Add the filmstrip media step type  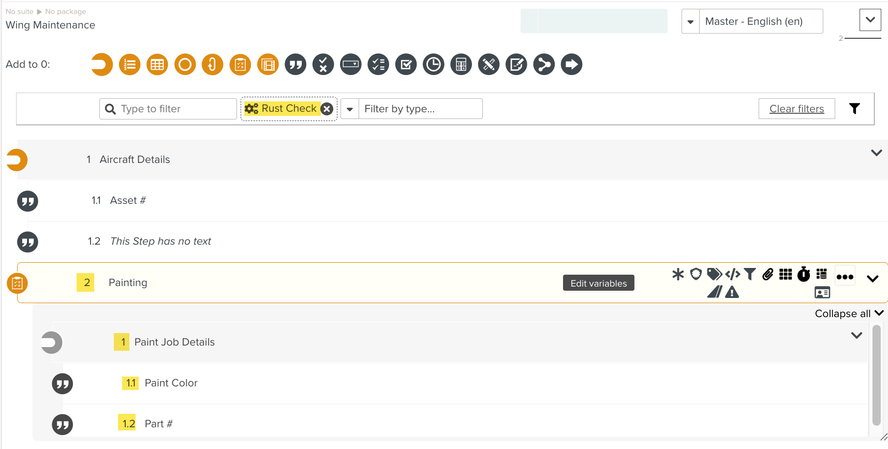268,65
